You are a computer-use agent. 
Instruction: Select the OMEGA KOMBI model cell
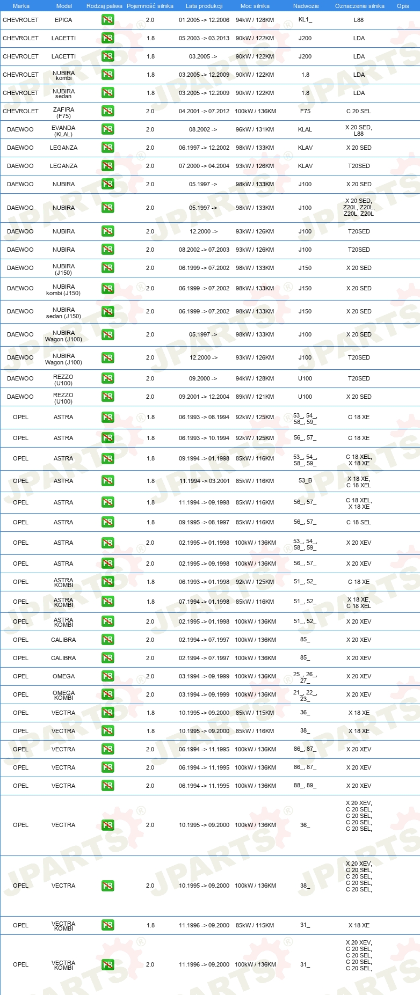pos(63,695)
